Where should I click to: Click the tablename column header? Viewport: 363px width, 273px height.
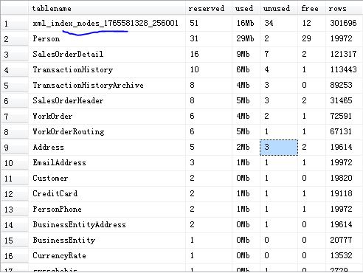point(107,8)
